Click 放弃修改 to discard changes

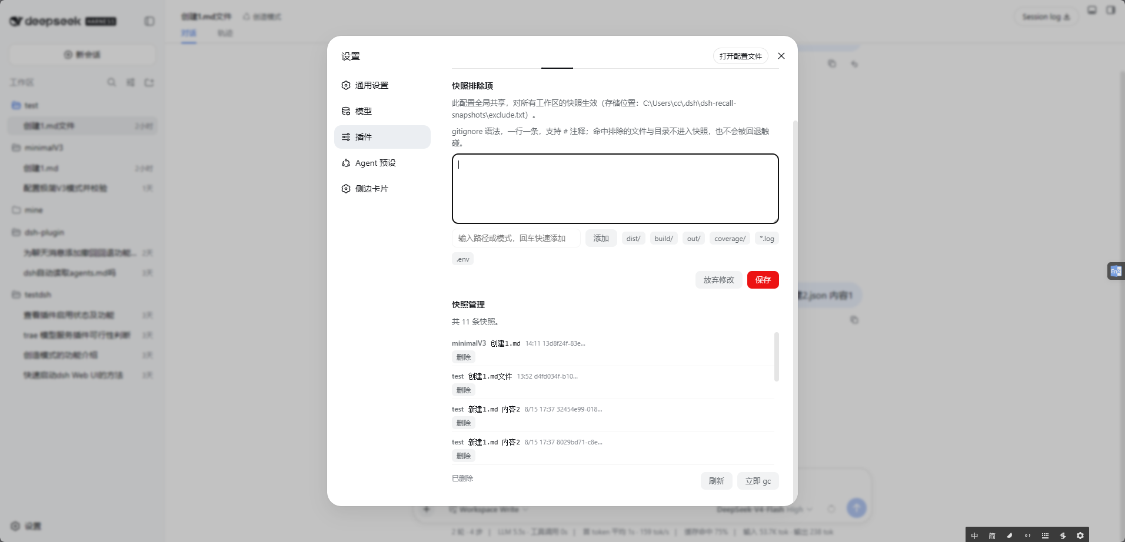pyautogui.click(x=718, y=280)
